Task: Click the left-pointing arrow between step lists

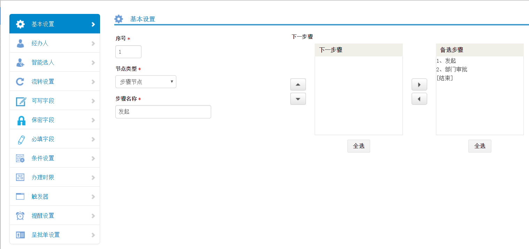Action: point(419,99)
